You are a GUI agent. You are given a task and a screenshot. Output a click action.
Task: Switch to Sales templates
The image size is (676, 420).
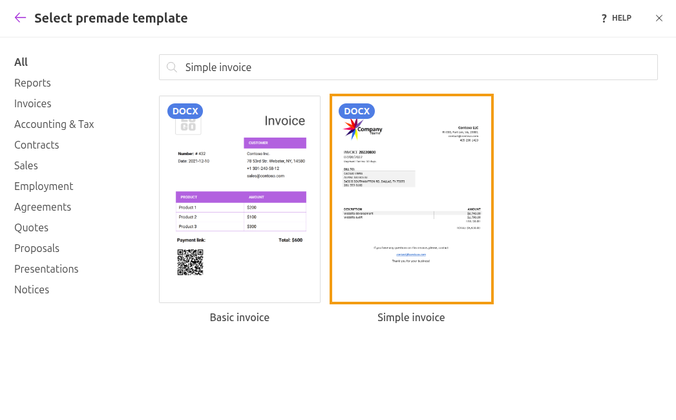pos(26,165)
